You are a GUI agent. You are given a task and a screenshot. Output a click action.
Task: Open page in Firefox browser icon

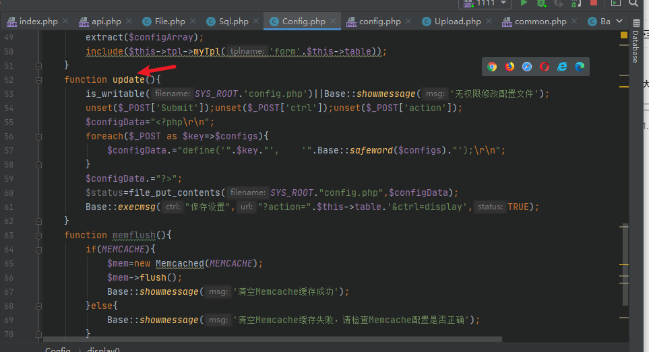coord(509,67)
